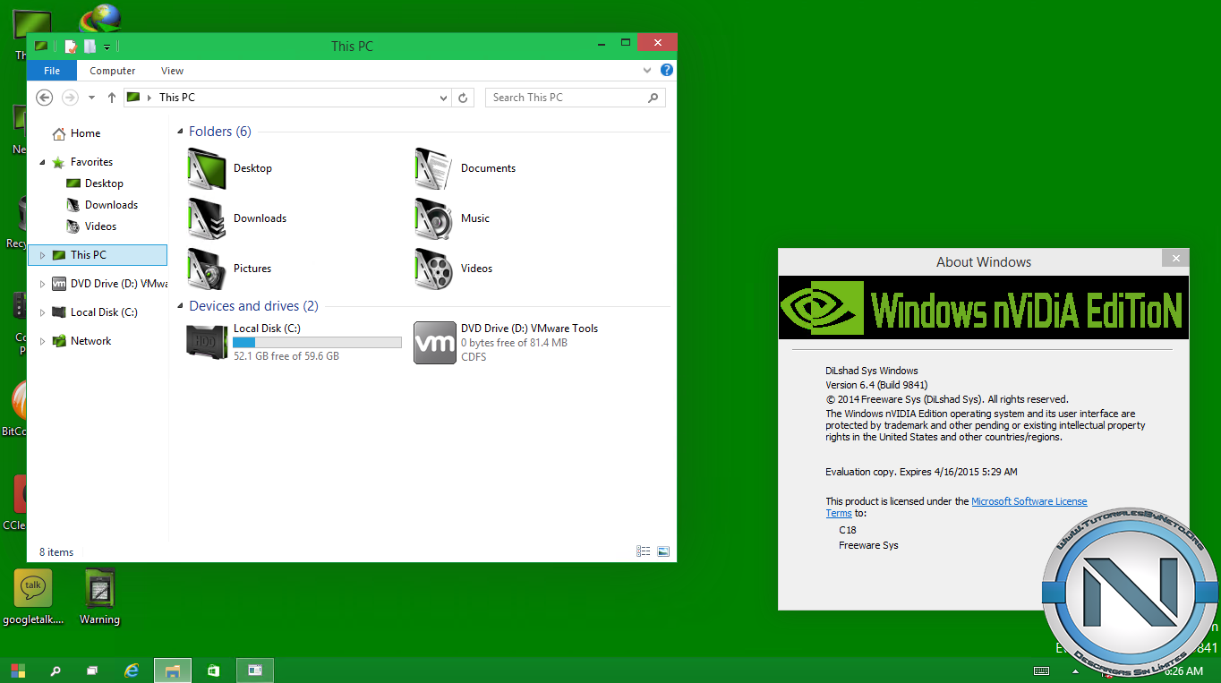Expand the Network tree node
Image resolution: width=1221 pixels, height=683 pixels.
coord(42,341)
